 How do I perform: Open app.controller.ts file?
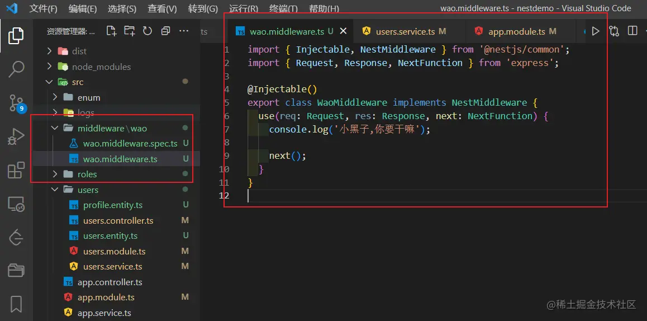(x=110, y=282)
